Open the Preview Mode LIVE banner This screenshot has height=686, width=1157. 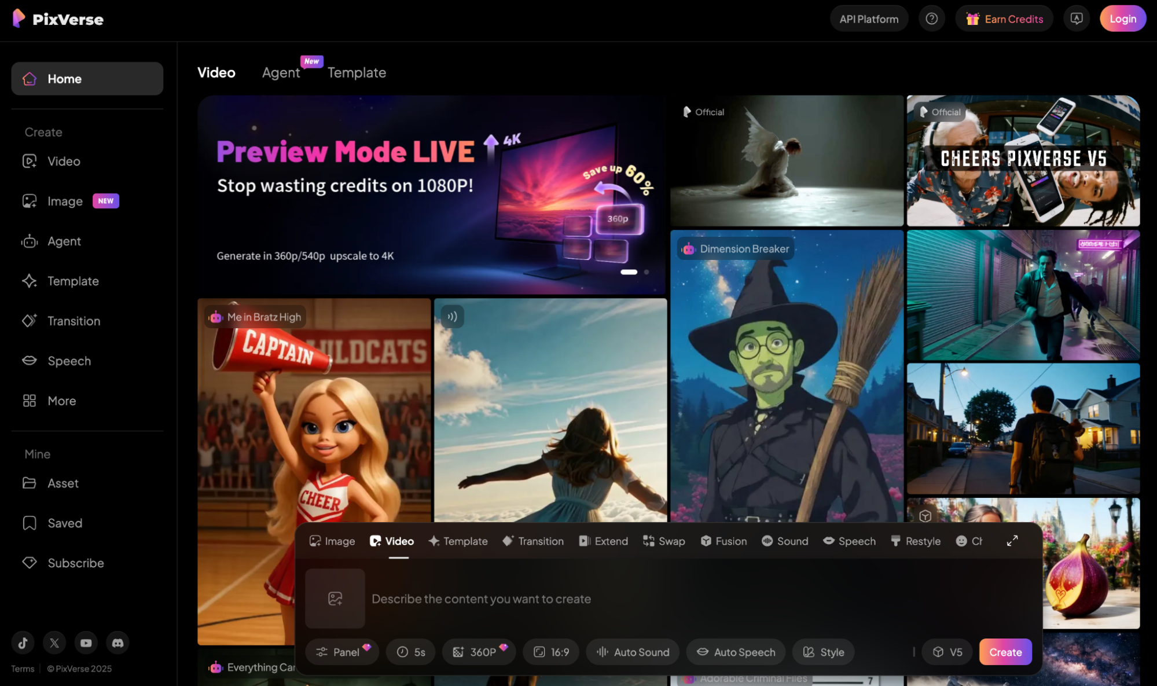pos(432,195)
